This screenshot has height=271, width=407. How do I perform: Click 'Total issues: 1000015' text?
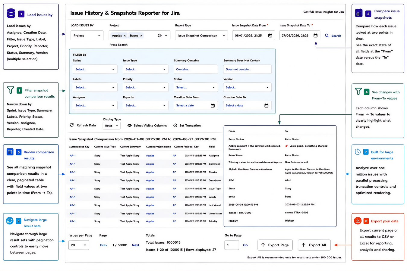click(163, 242)
